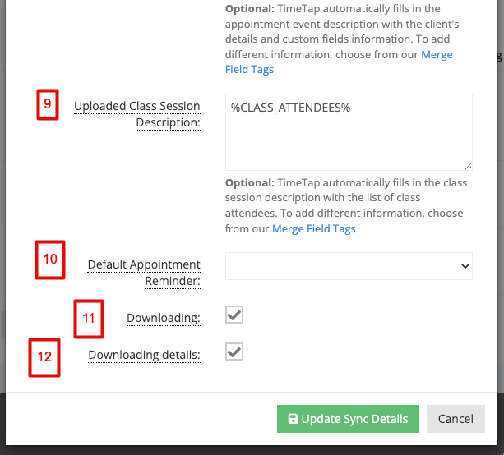Click the red annotation marker 12

44,357
